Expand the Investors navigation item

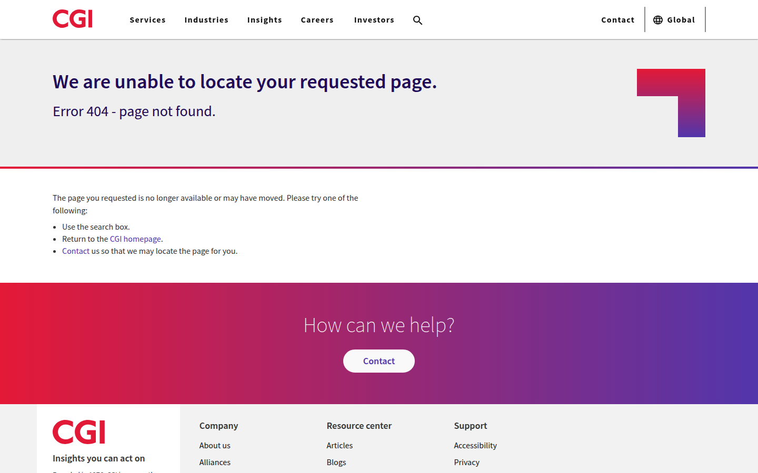(x=374, y=20)
